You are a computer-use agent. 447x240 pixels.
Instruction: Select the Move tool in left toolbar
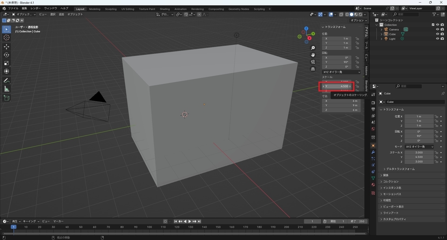[6, 47]
